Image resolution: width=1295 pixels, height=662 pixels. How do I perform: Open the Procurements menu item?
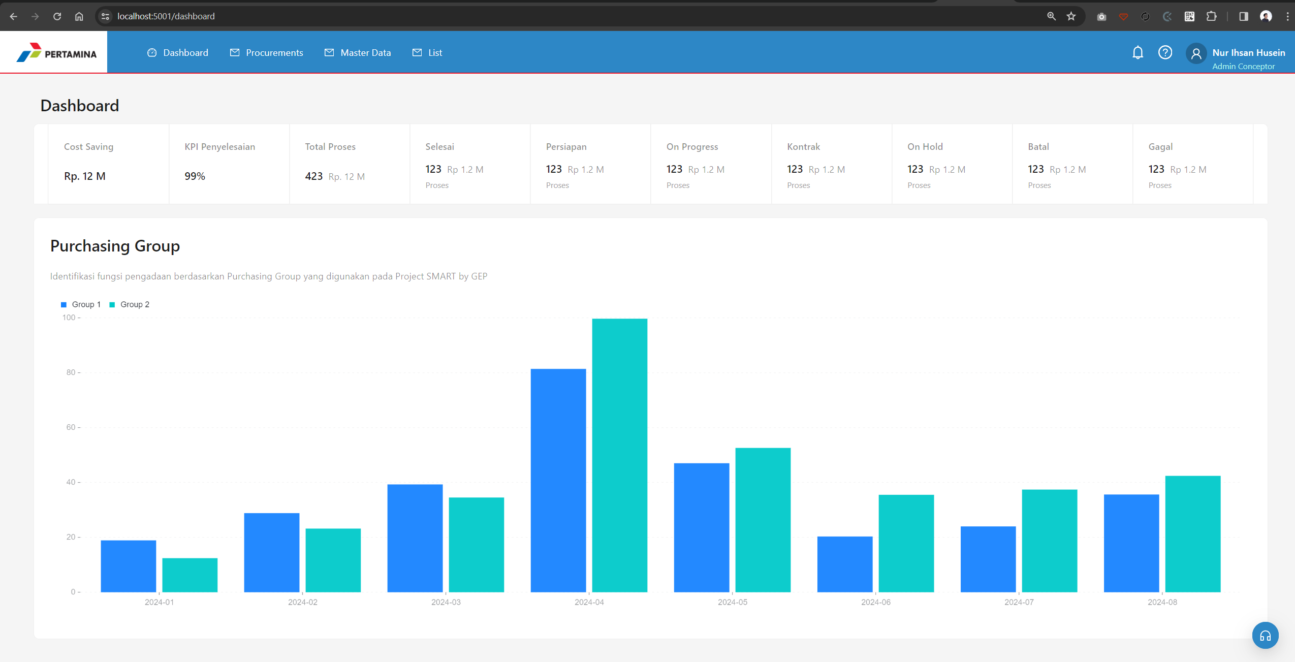click(x=267, y=53)
